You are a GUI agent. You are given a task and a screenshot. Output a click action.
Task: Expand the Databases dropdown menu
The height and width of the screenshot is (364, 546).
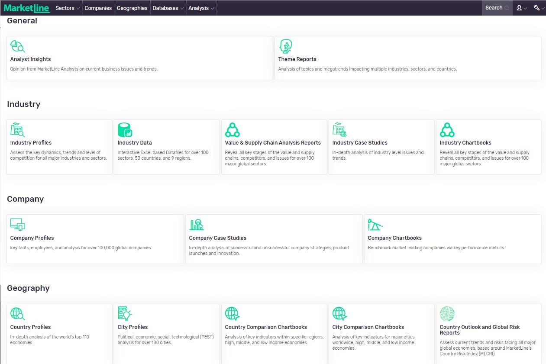coord(168,8)
